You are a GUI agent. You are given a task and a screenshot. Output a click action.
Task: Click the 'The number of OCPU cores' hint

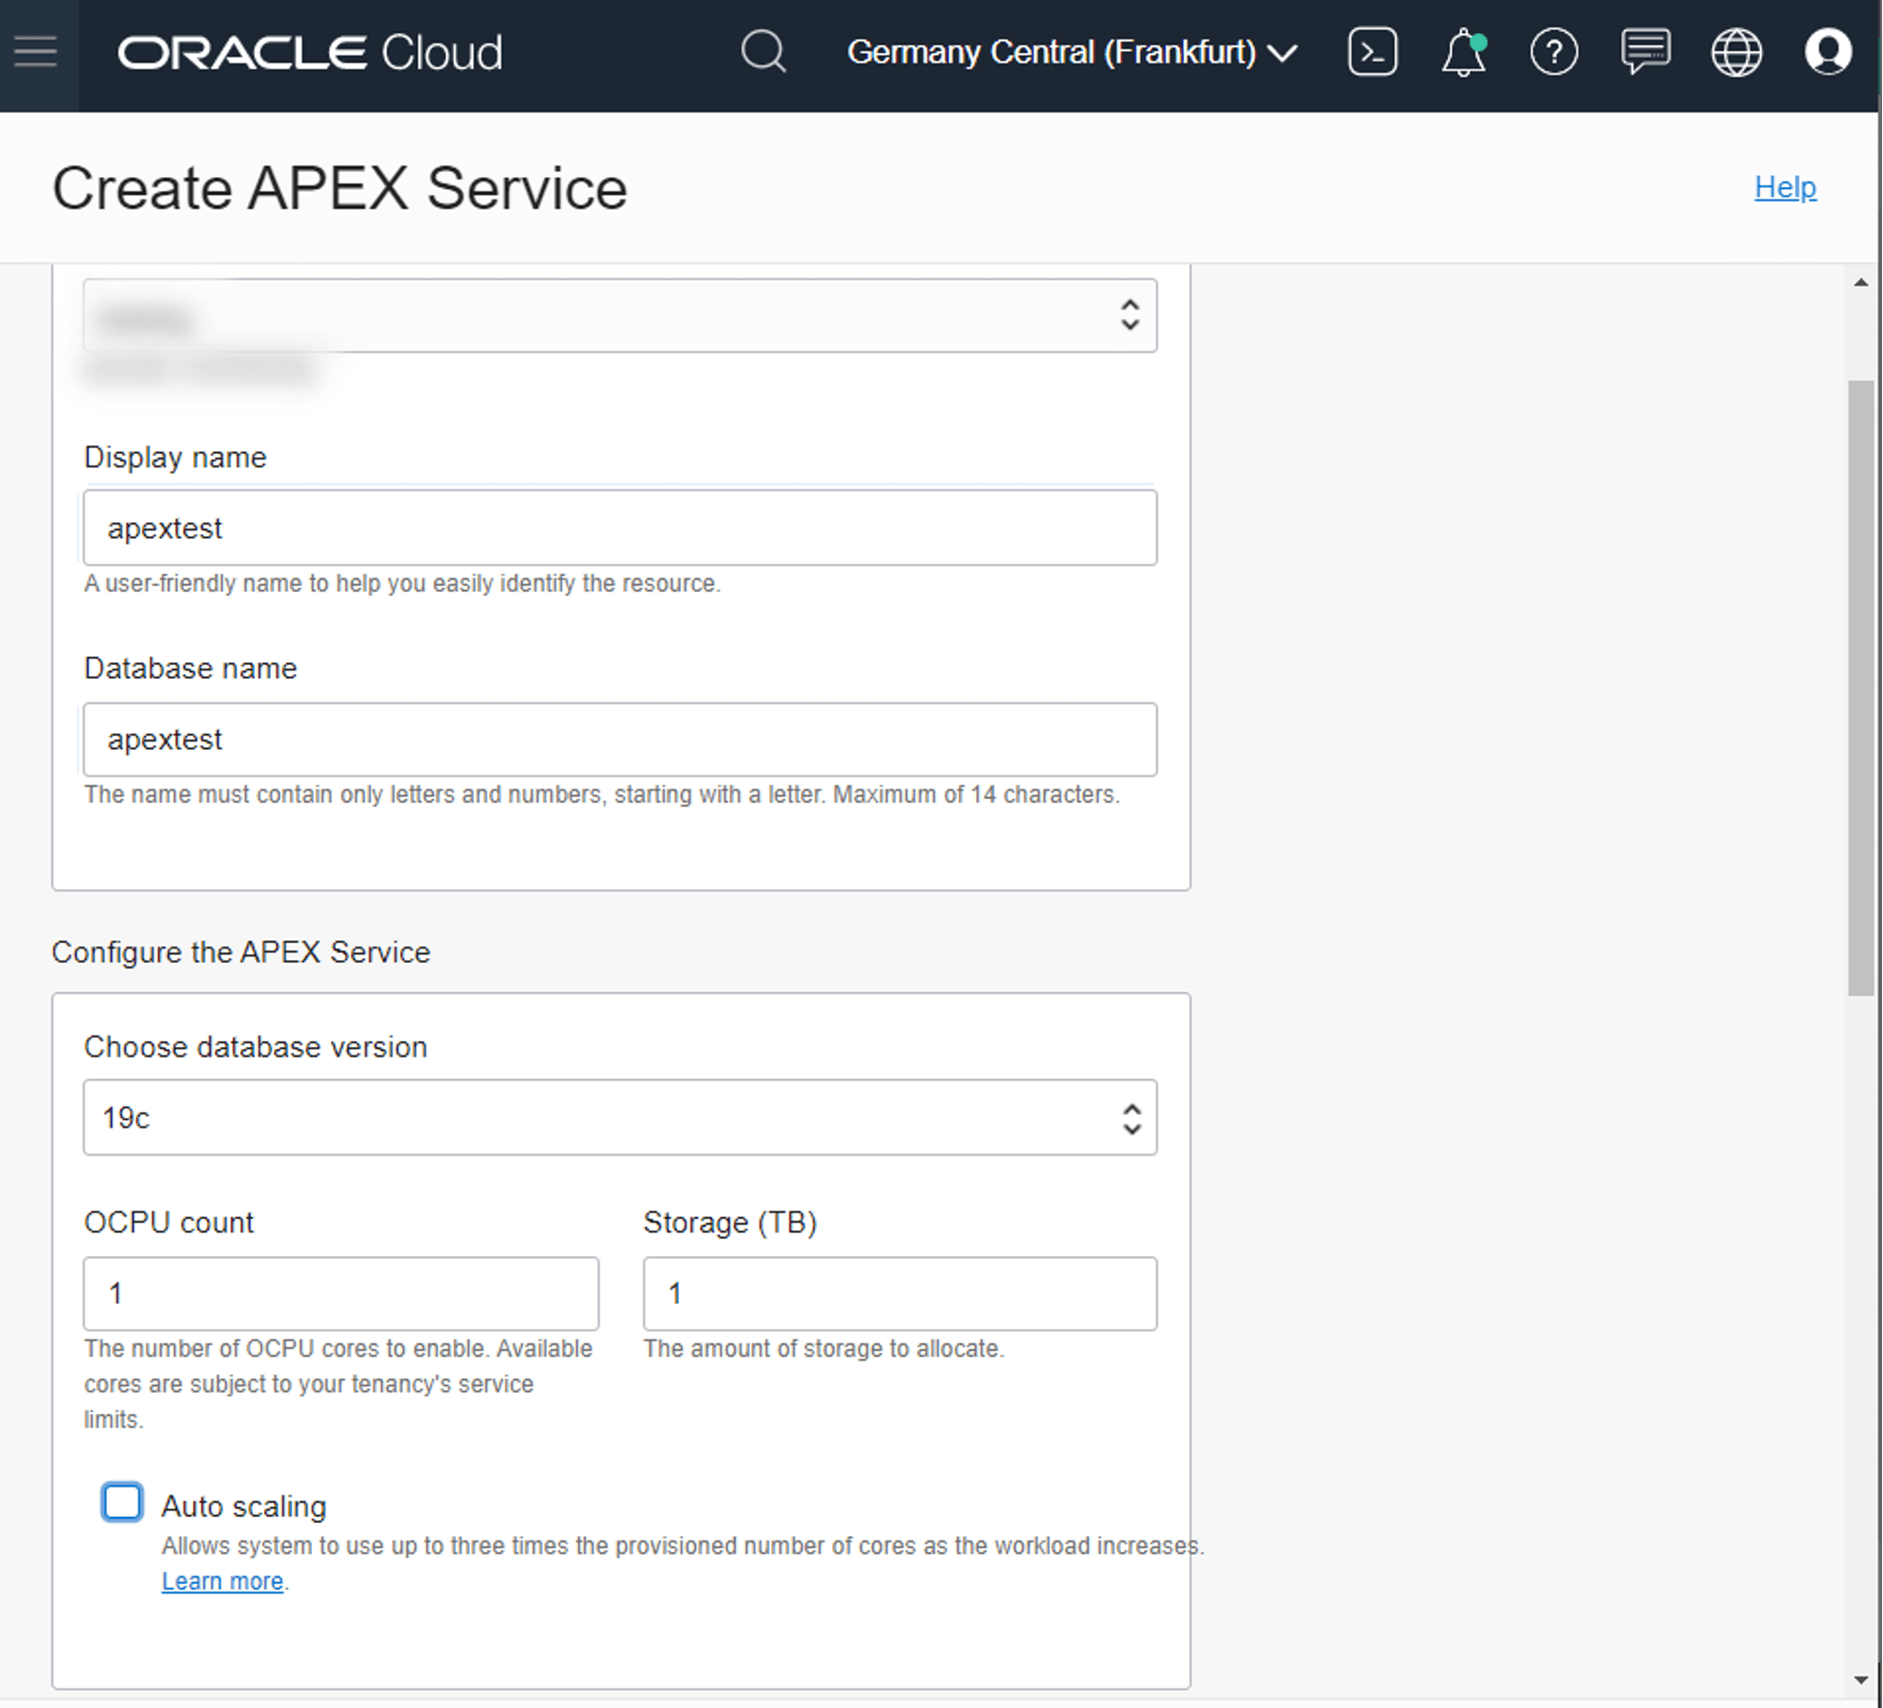[x=339, y=1384]
